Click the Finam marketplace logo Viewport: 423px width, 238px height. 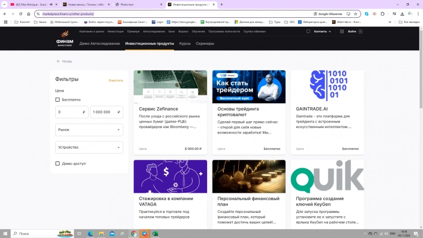pyautogui.click(x=65, y=39)
